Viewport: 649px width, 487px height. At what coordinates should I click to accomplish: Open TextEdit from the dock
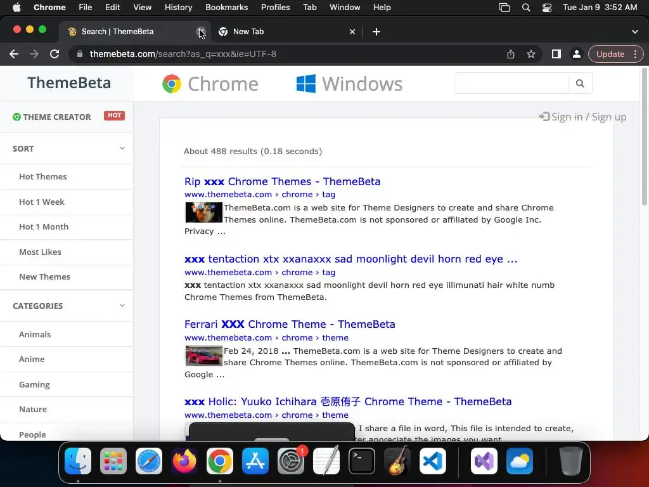click(x=326, y=461)
